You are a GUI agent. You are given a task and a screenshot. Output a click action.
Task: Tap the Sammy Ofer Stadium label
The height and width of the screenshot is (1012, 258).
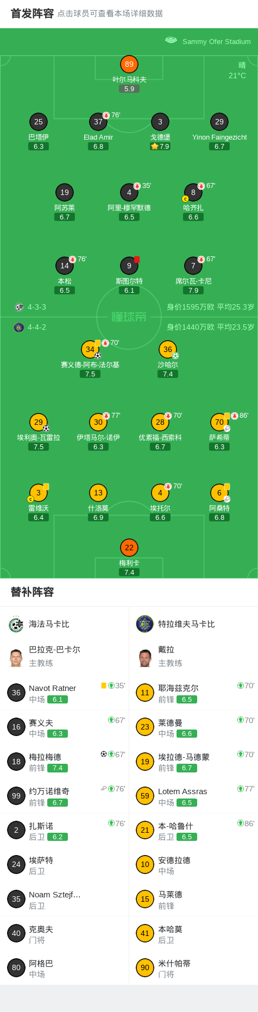click(217, 41)
